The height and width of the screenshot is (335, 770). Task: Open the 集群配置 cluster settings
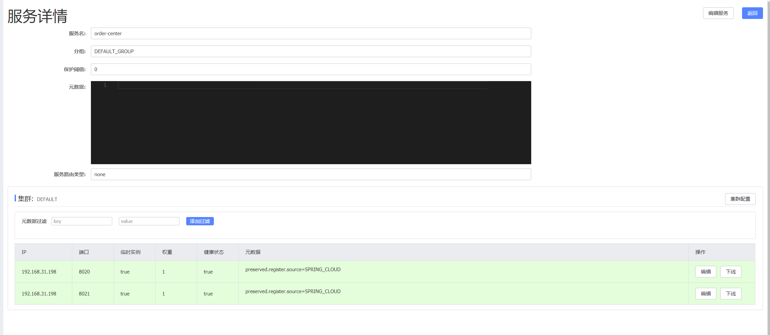[740, 199]
